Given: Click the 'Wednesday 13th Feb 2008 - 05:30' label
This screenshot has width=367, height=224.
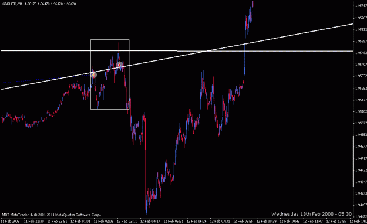Looking at the screenshot, I should click(311, 214).
